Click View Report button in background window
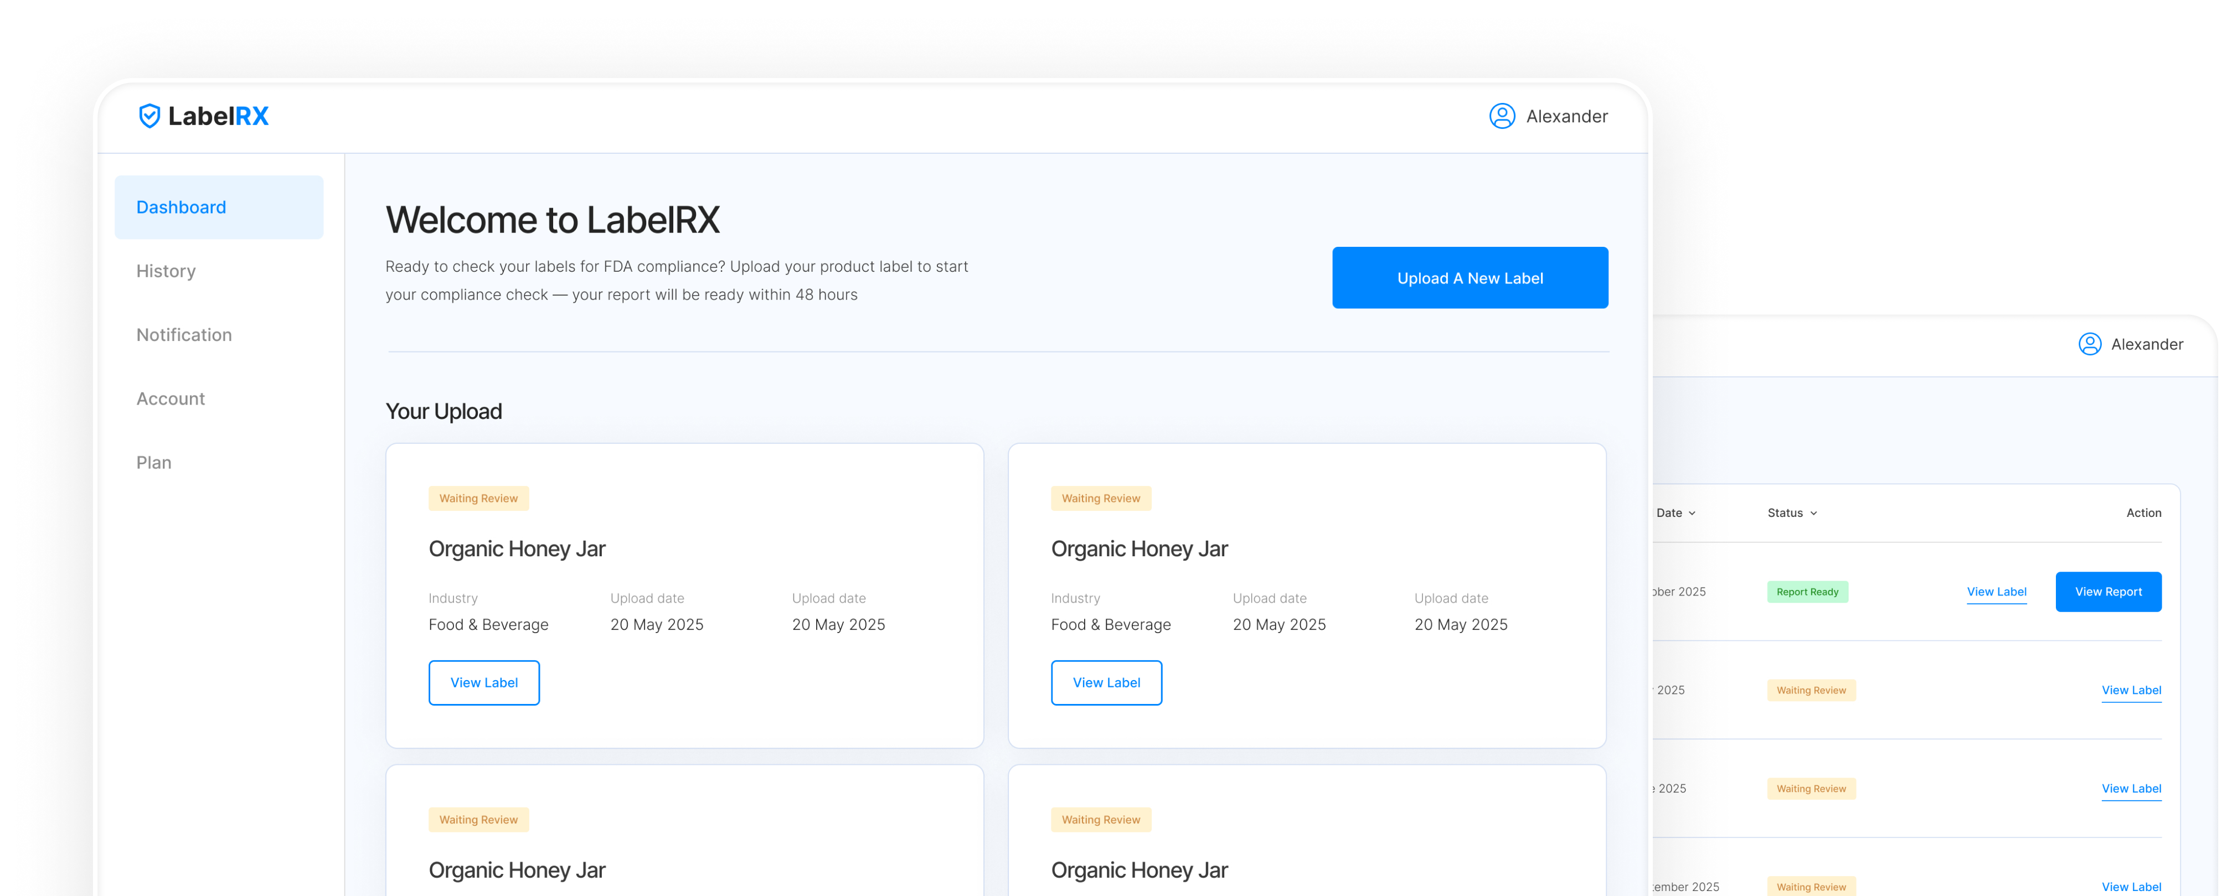2222x896 pixels. pos(2108,592)
